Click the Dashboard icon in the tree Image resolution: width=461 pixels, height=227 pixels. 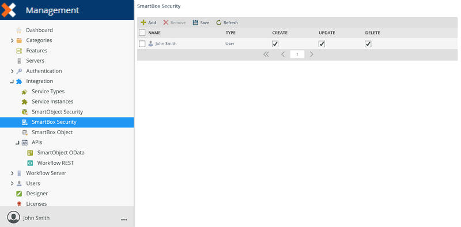(19, 31)
